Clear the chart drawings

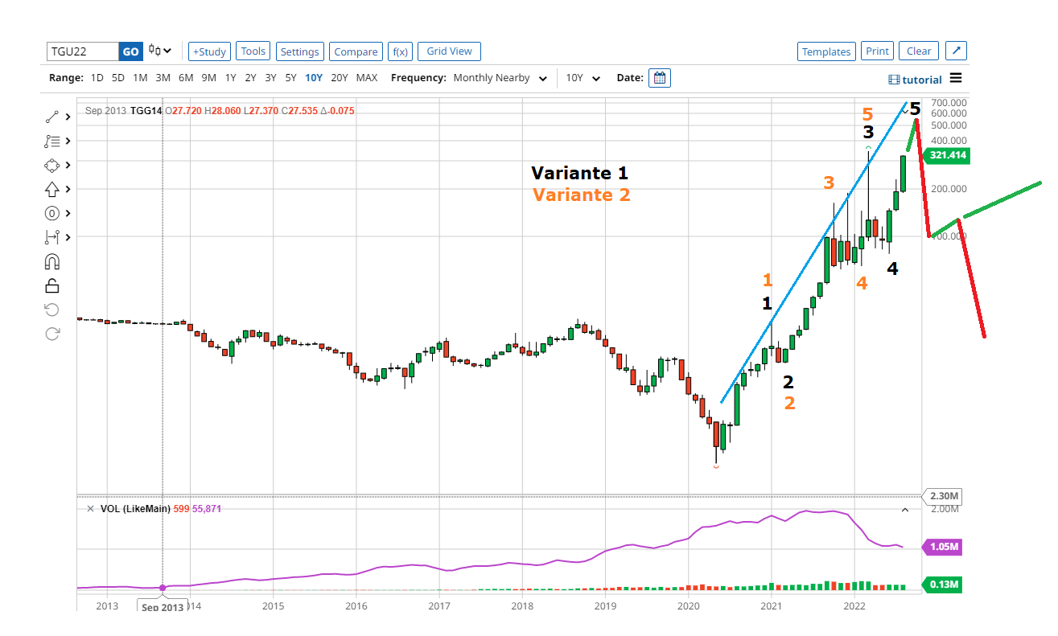(919, 51)
